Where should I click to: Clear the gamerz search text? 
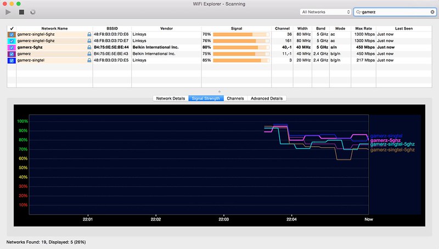pyautogui.click(x=432, y=11)
